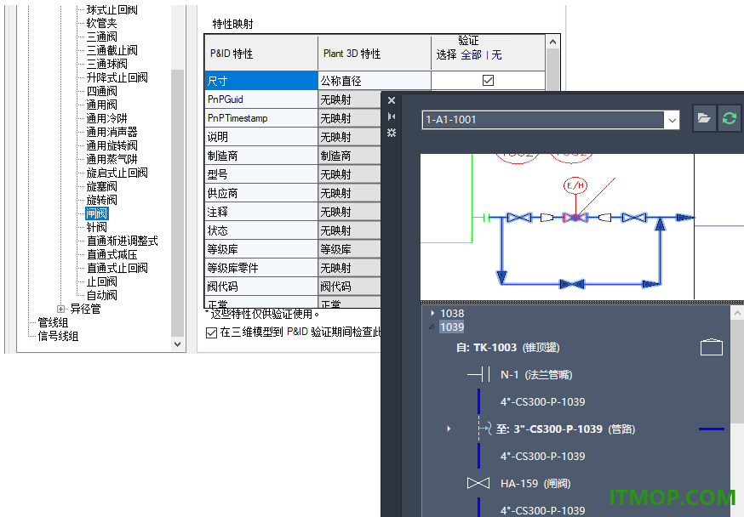Check the 尺寸 validation checkbox
Image resolution: width=744 pixels, height=517 pixels.
point(488,81)
